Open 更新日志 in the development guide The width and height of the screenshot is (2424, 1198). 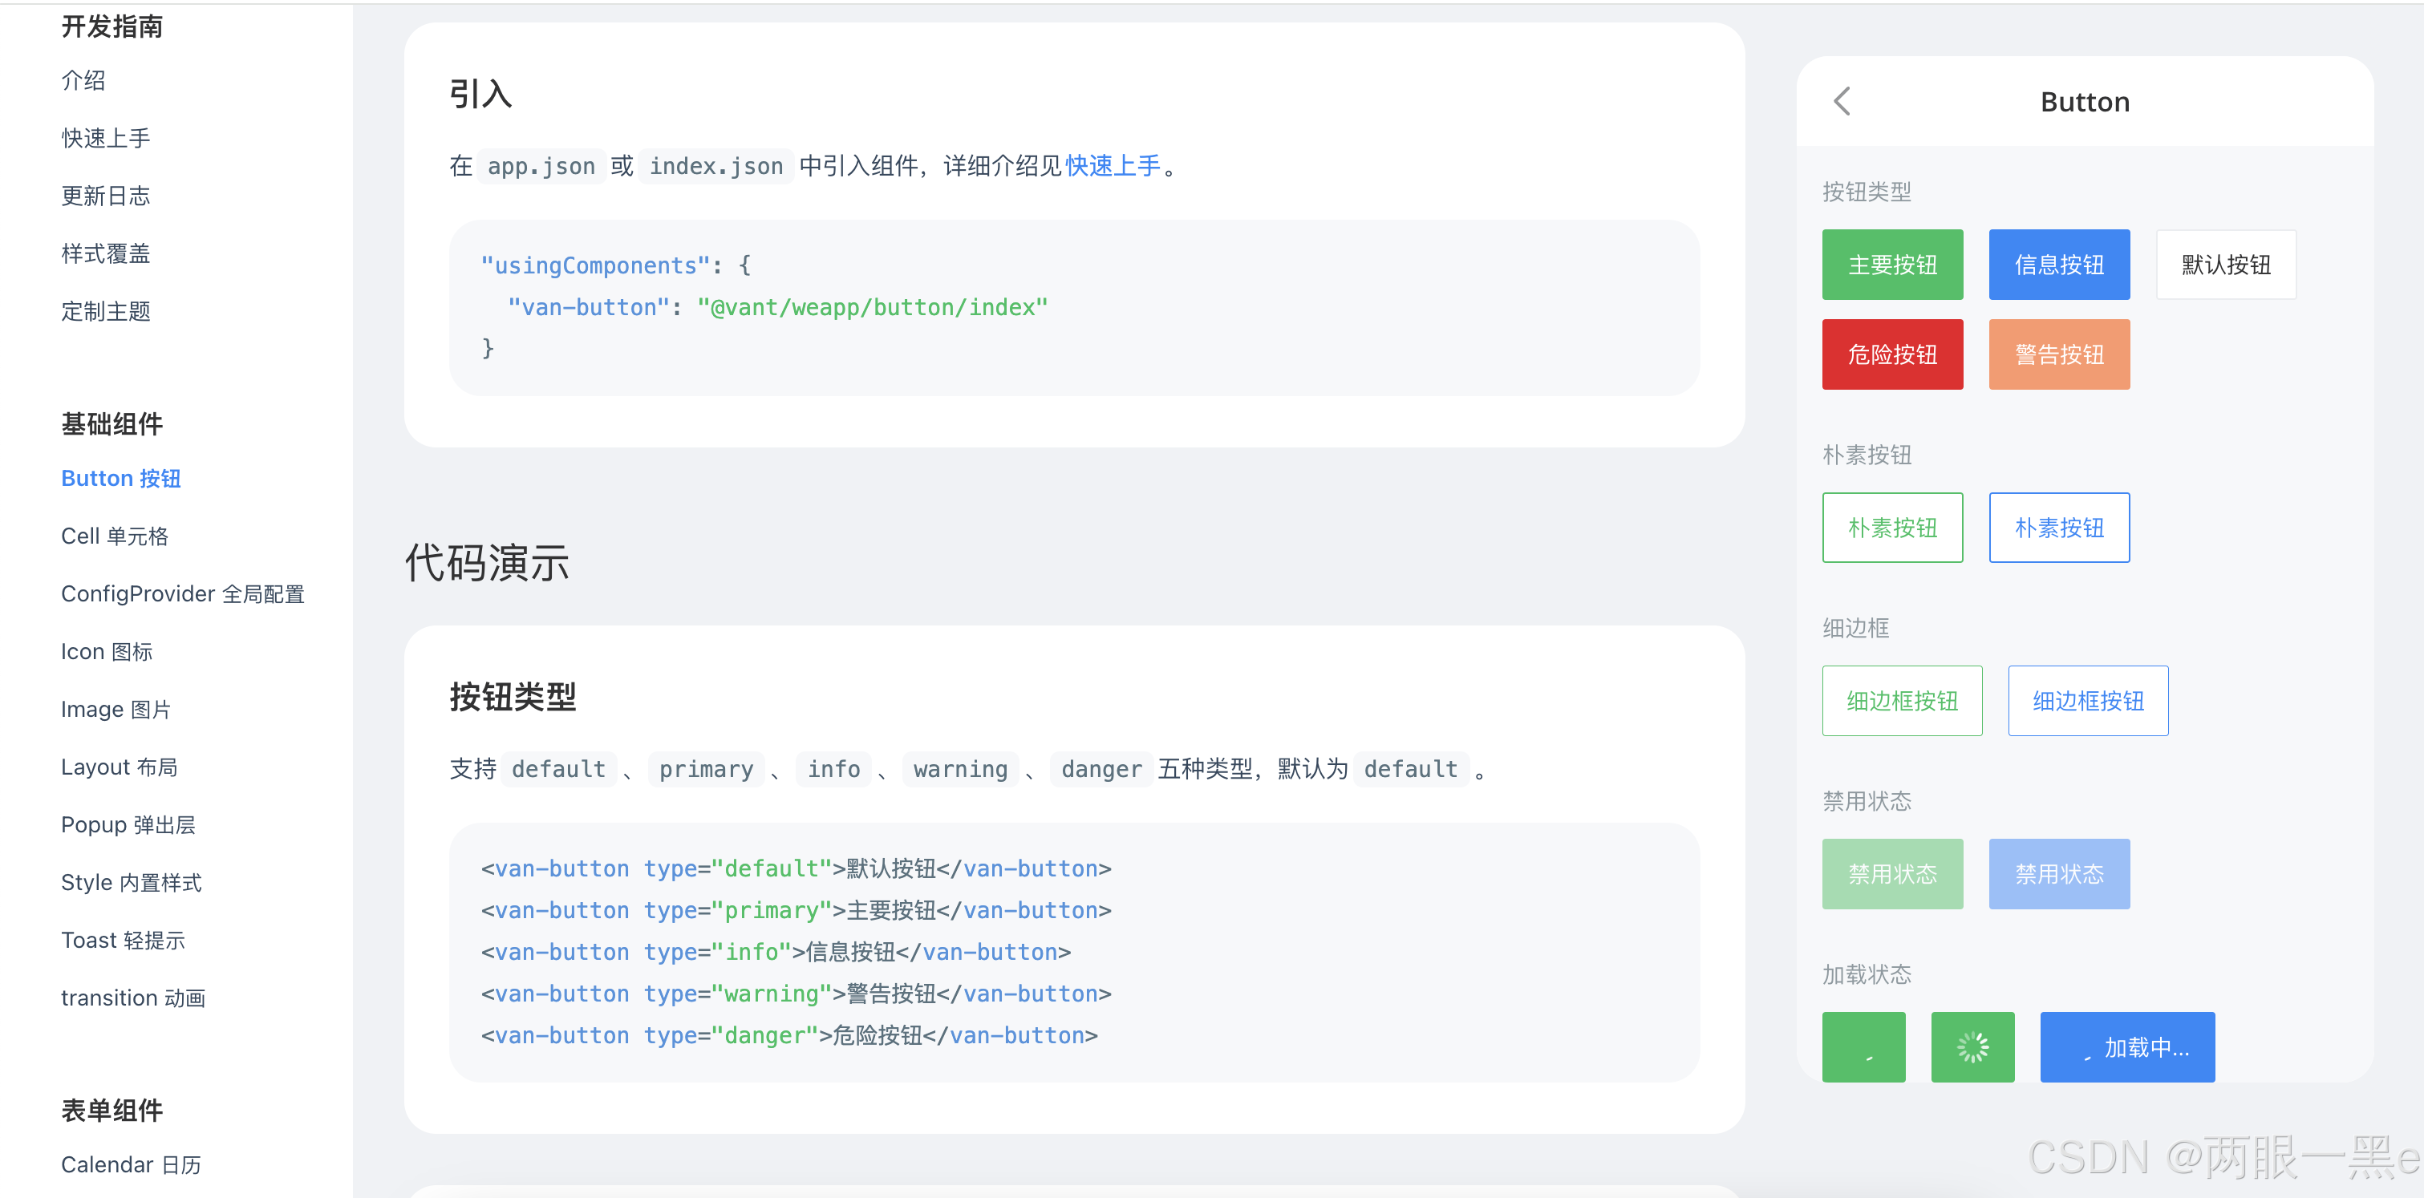(105, 196)
